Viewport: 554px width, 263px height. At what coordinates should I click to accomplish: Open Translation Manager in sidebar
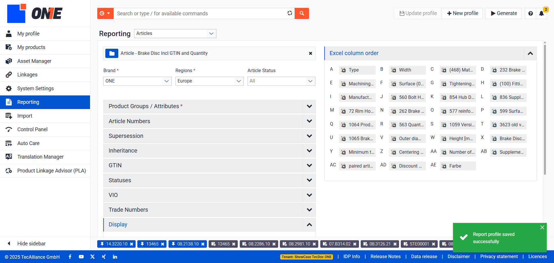coord(45,157)
